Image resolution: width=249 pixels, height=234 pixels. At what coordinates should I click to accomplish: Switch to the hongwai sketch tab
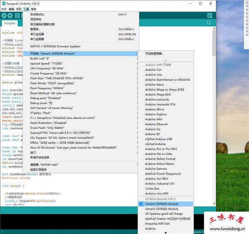10,24
